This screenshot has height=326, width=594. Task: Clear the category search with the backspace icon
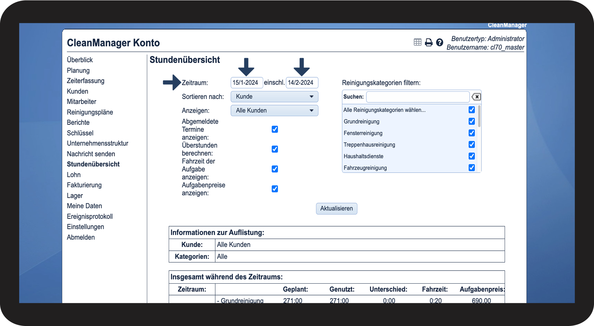tap(476, 97)
